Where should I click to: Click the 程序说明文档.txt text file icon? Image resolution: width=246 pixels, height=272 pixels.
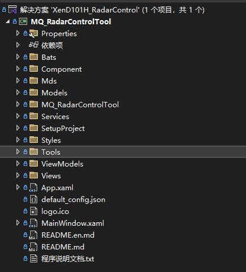34,258
